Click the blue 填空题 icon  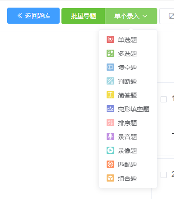coord(110,67)
